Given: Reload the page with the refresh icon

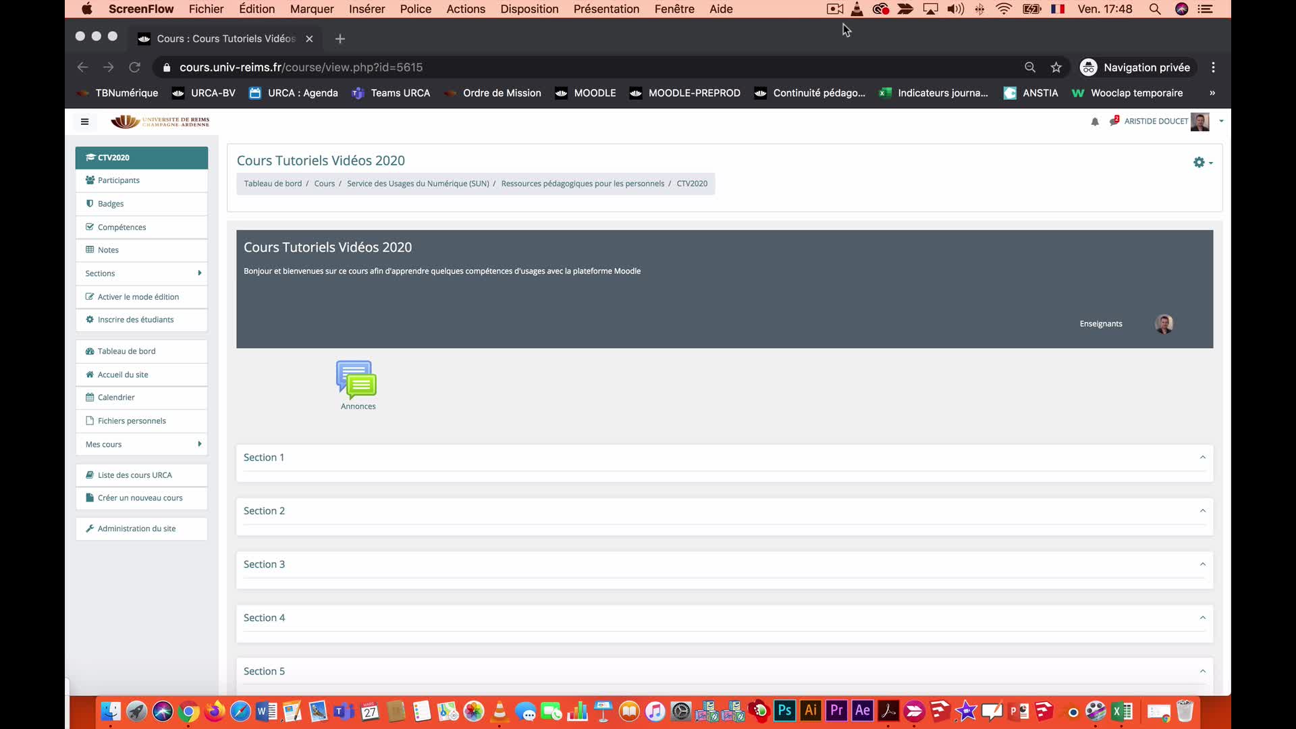Looking at the screenshot, I should 135,67.
